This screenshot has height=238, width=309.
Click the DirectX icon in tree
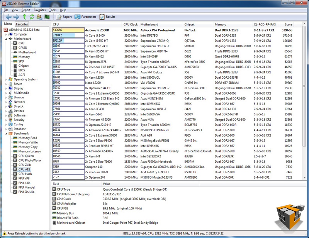[x=10, y=106]
